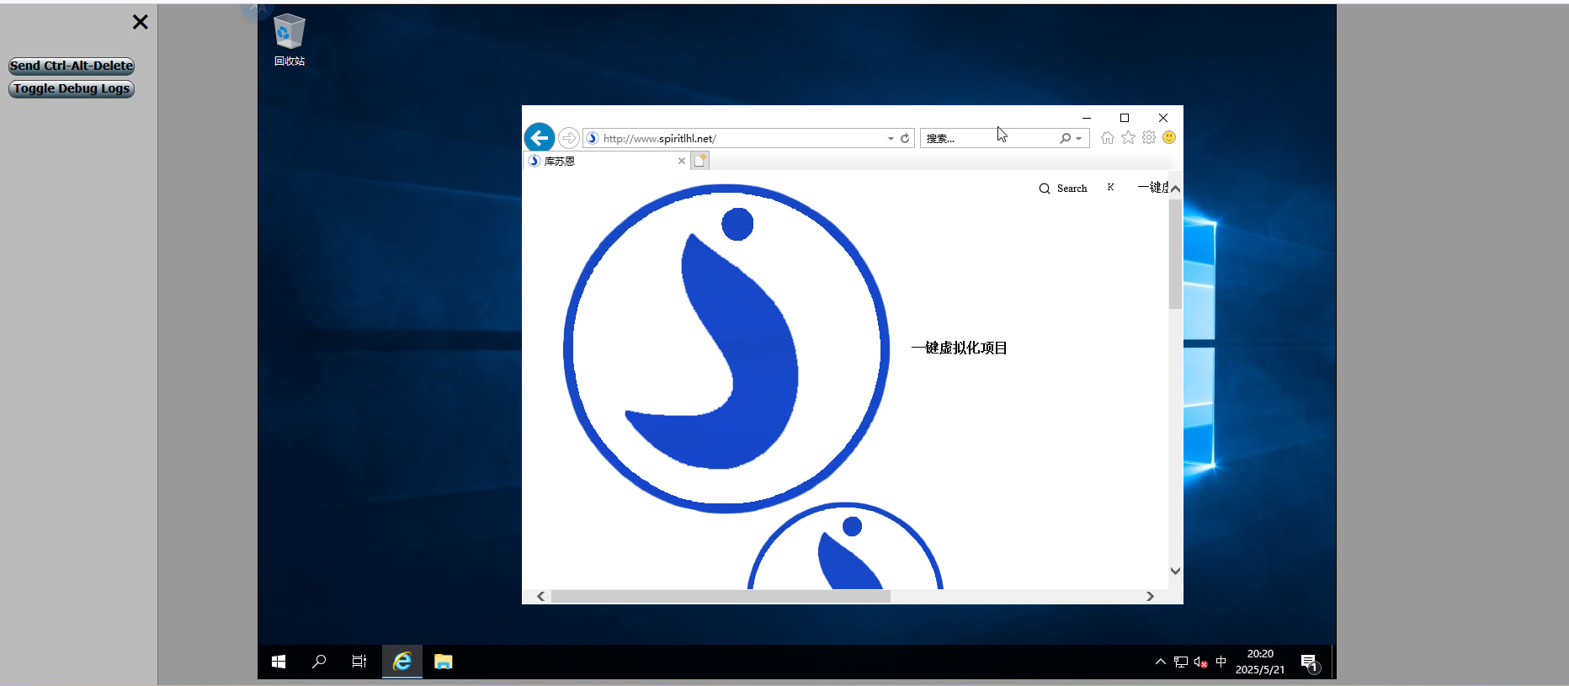Click the 一键虚拟化项目 heading text
Viewport: 1569px width, 686px height.
pos(960,348)
